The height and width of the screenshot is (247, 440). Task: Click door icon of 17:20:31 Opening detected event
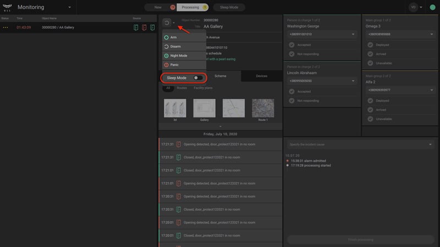click(178, 197)
